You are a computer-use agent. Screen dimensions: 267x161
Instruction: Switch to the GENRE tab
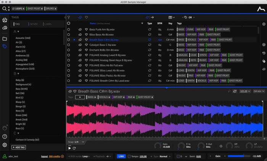pyautogui.click(x=34, y=24)
